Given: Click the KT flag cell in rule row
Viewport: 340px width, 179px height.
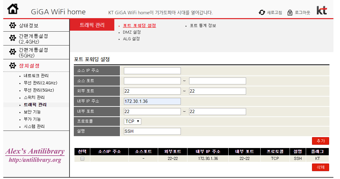Looking at the screenshot, I should pyautogui.click(x=318, y=159).
